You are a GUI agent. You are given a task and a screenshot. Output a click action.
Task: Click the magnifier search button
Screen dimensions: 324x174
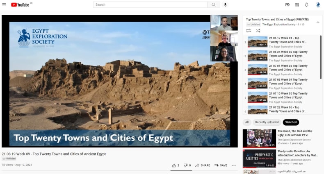click(x=213, y=5)
